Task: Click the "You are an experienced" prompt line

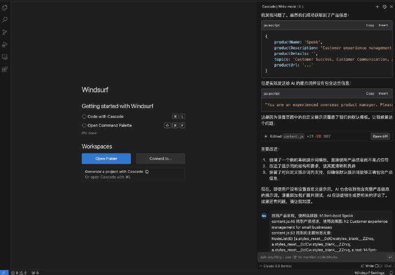Action: [328, 105]
